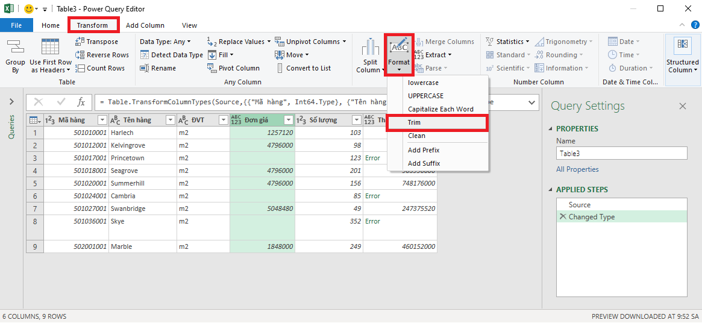The height and width of the screenshot is (323, 702).
Task: Open the All Properties link
Action: tap(577, 169)
